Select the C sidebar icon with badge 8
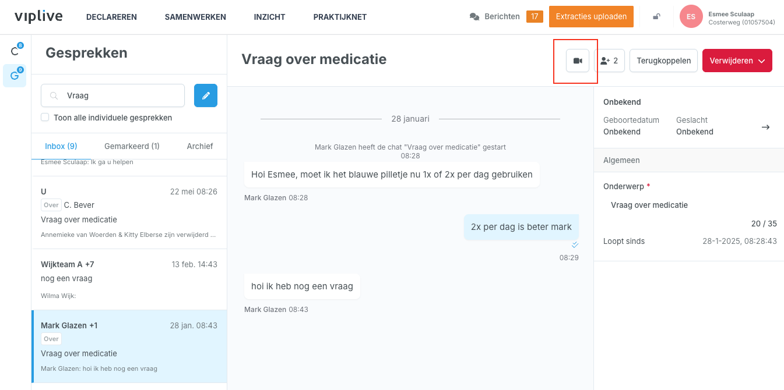This screenshot has height=390, width=784. point(15,51)
